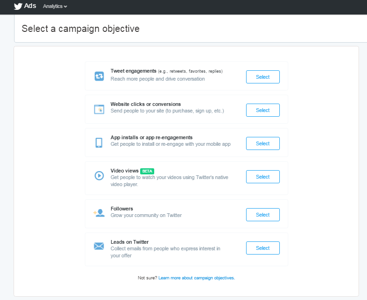Click the Video views play icon
This screenshot has width=367, height=300.
click(x=99, y=175)
